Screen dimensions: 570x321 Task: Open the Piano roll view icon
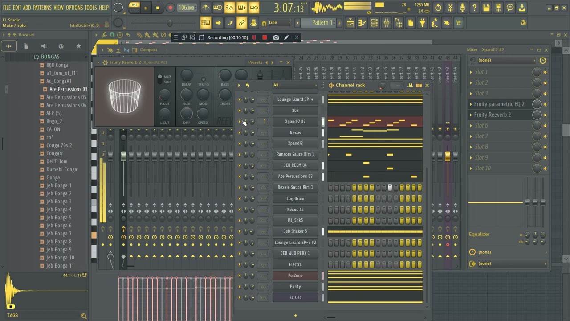click(362, 23)
